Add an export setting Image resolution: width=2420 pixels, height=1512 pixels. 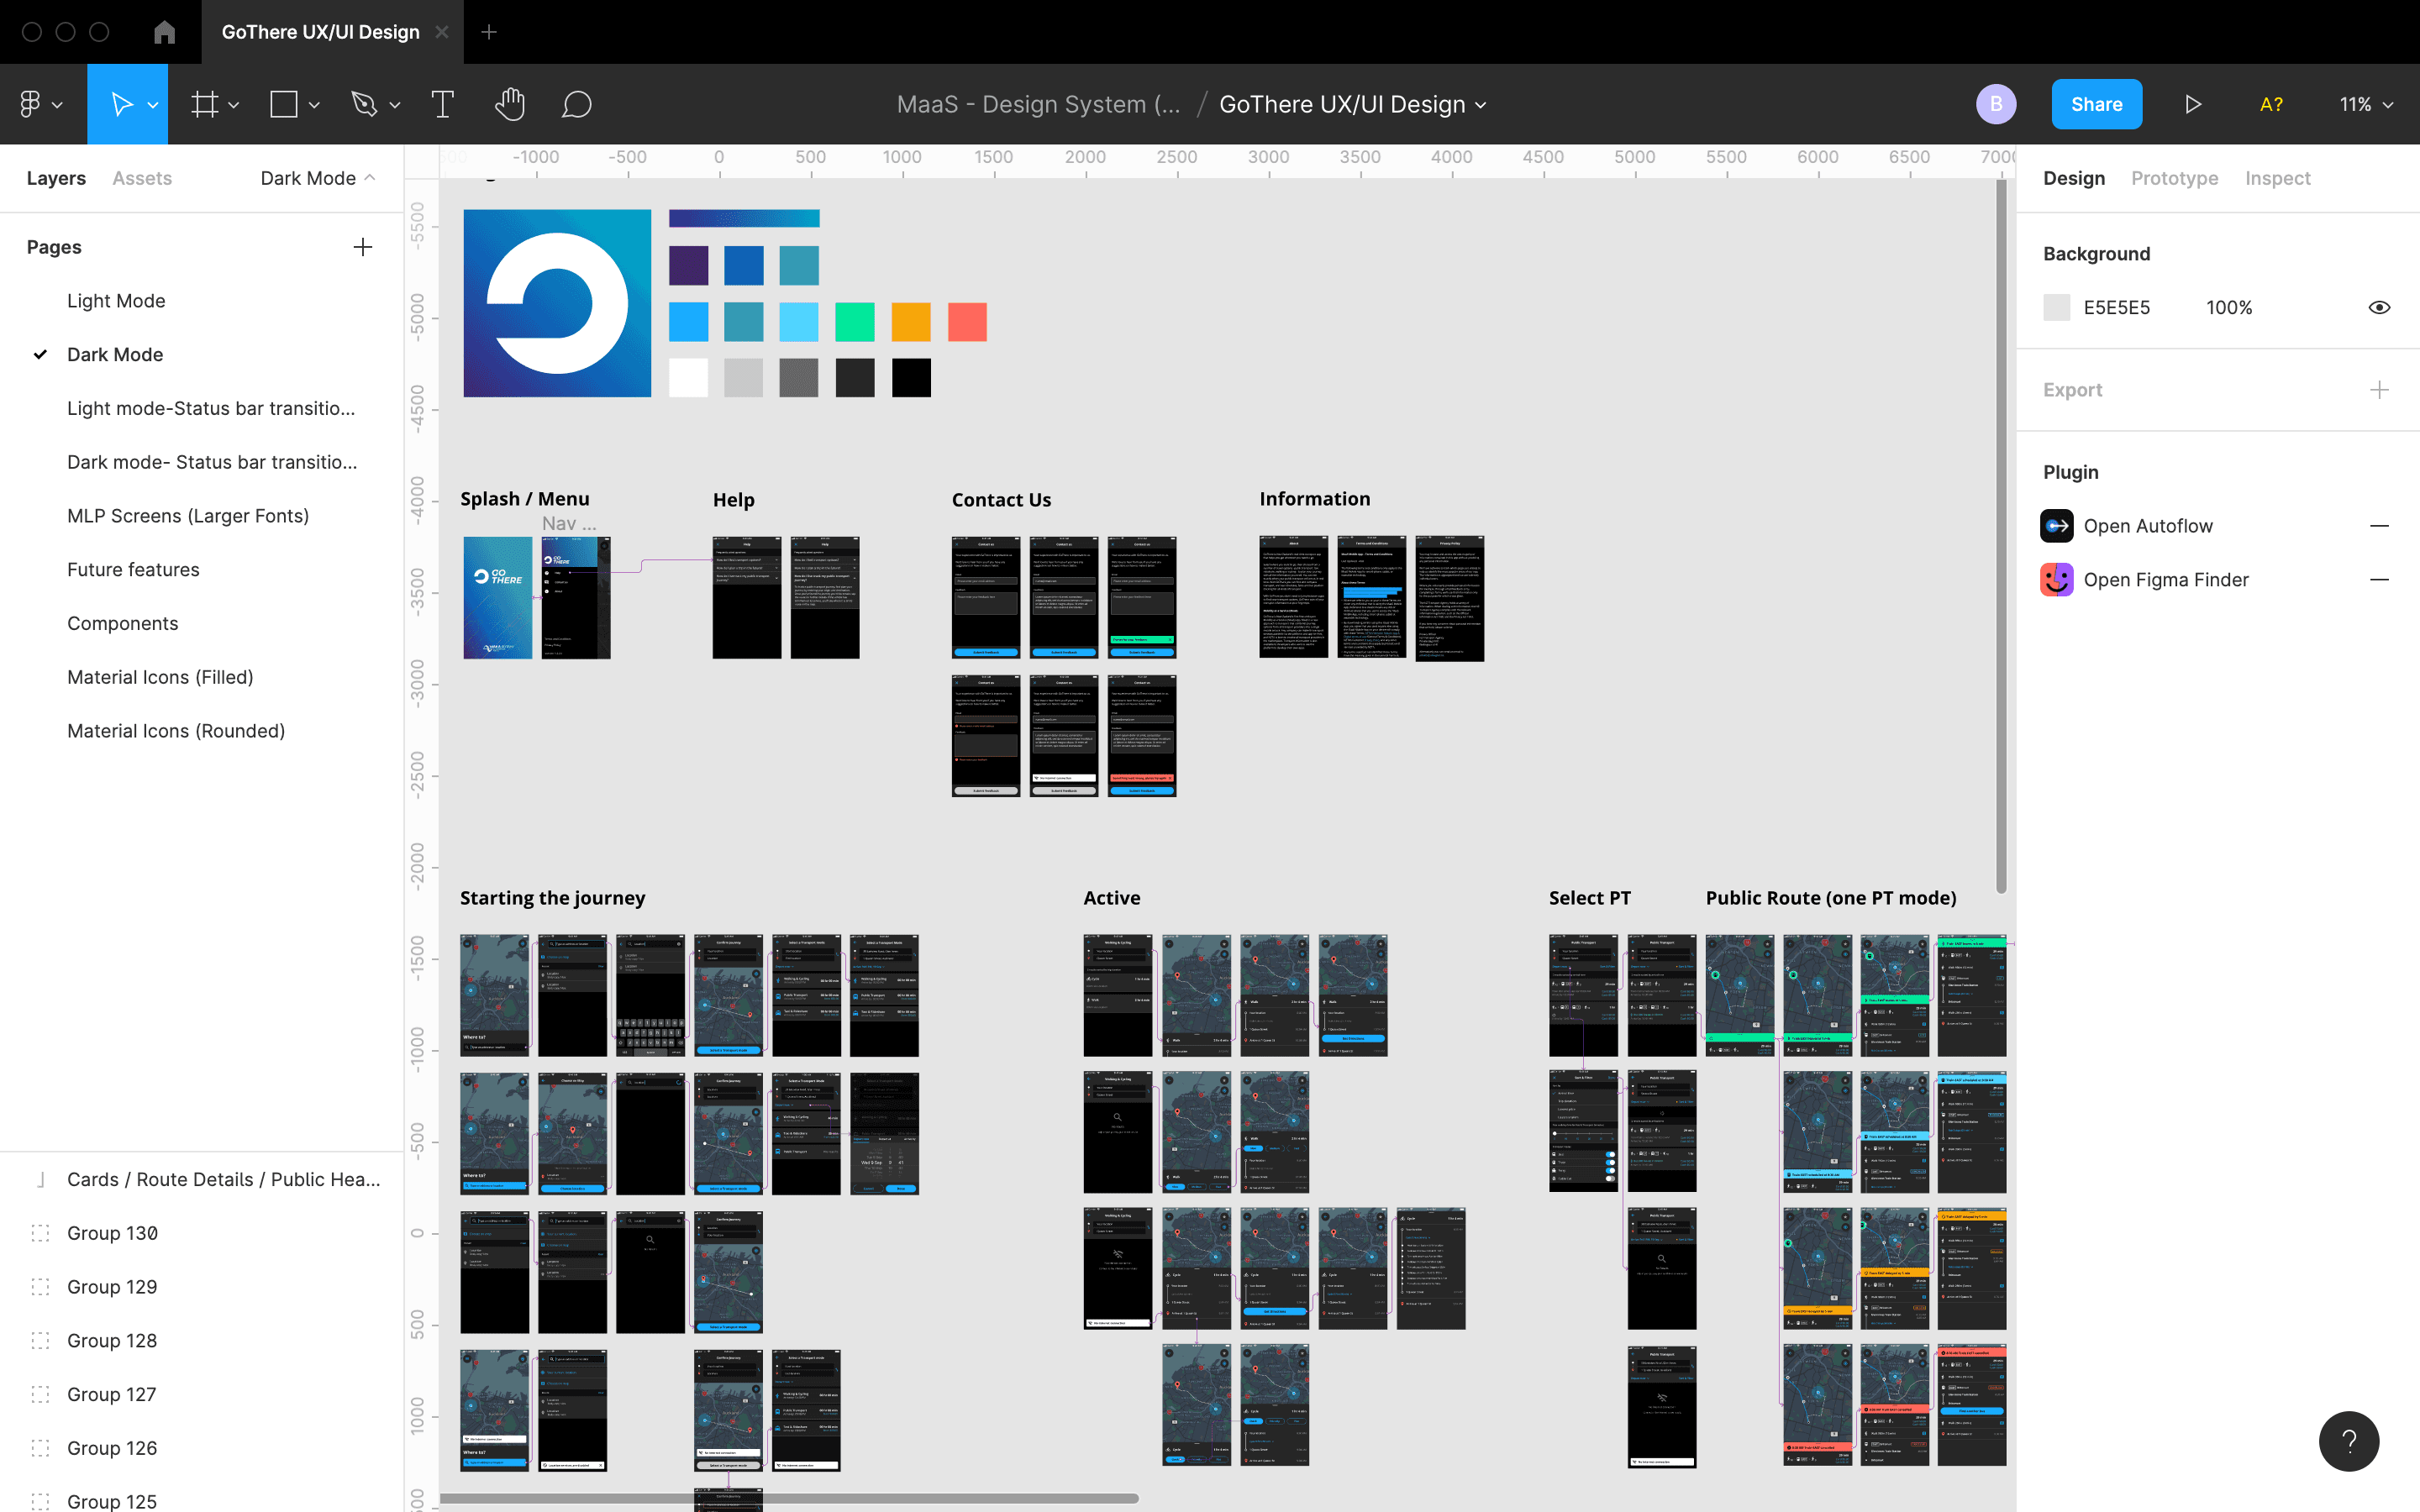pos(2379,390)
